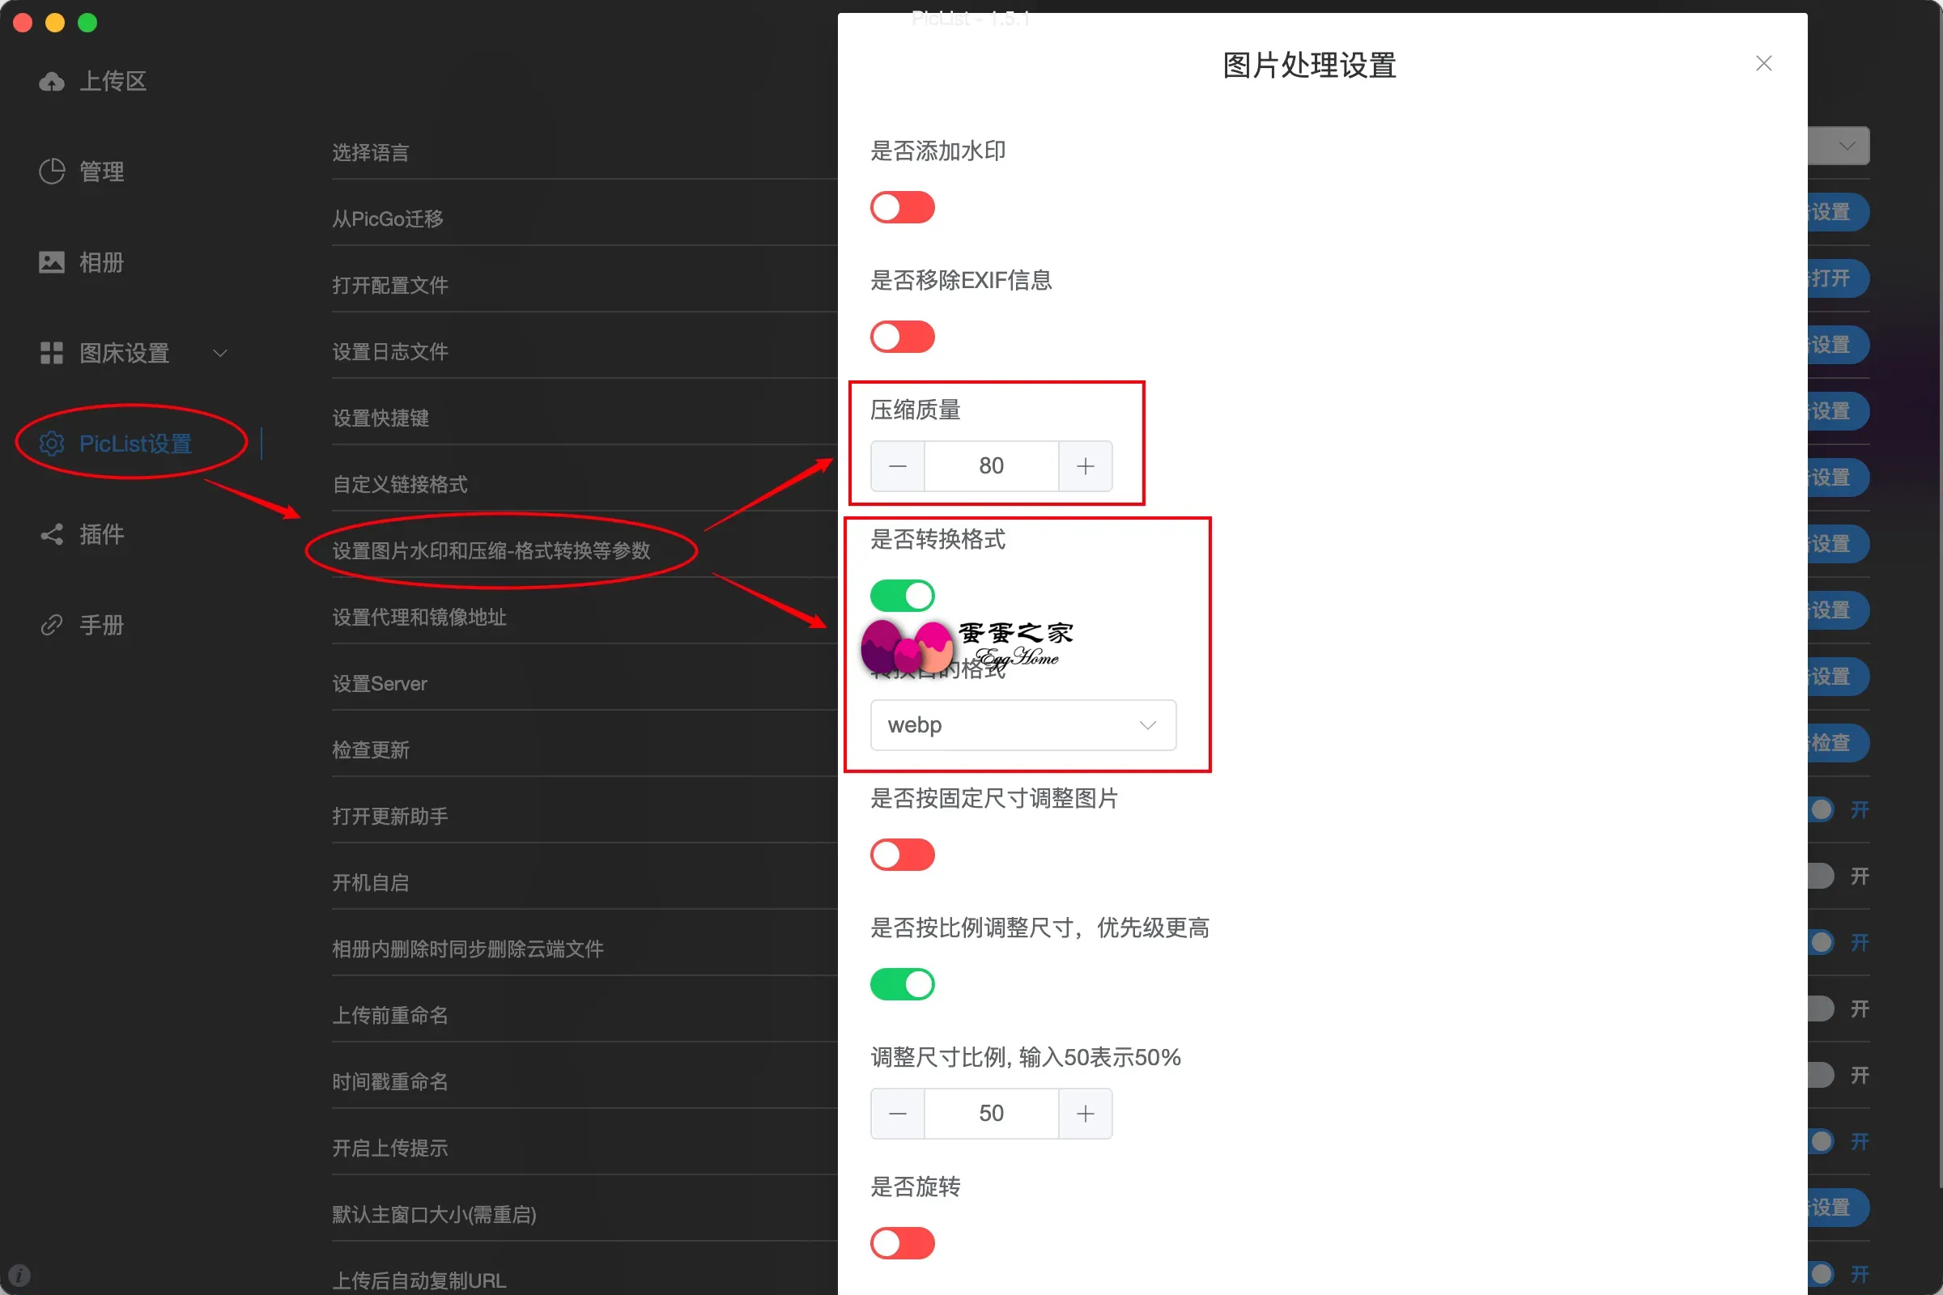Viewport: 1943px width, 1295px height.
Task: Click 打开更新助手 to open updater
Action: pos(390,816)
